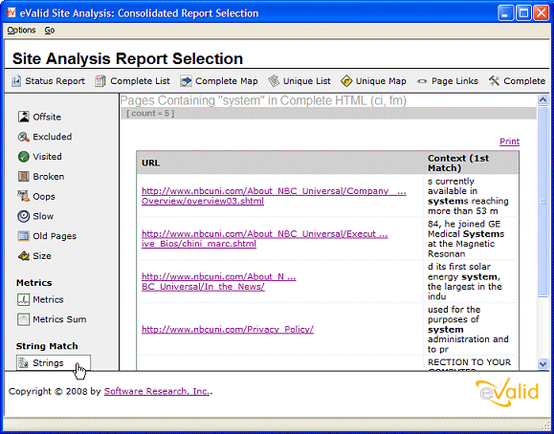Click the Excluded label
This screenshot has width=554, height=434.
pos(53,137)
